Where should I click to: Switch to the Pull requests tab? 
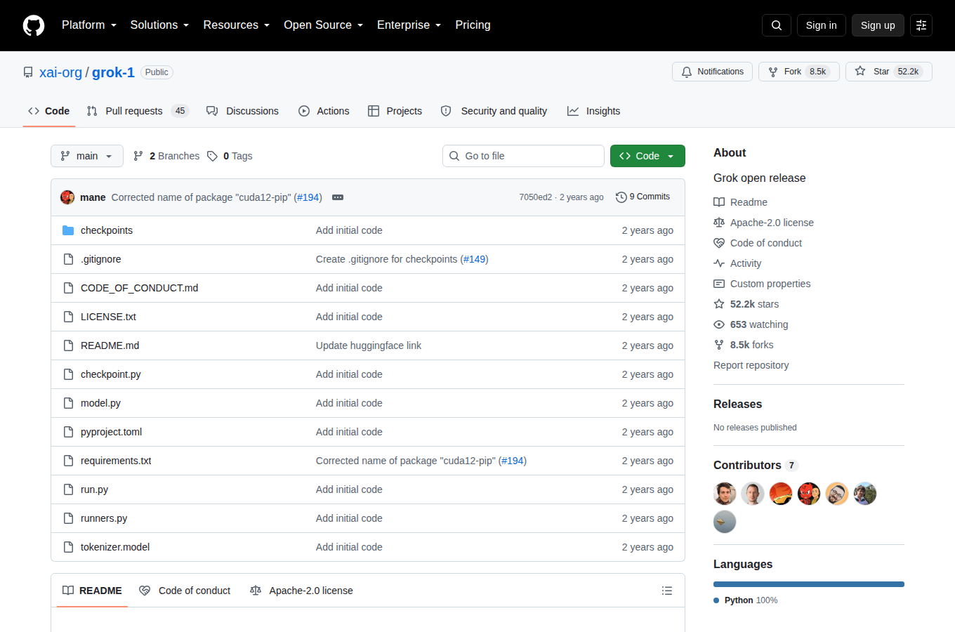pyautogui.click(x=138, y=111)
